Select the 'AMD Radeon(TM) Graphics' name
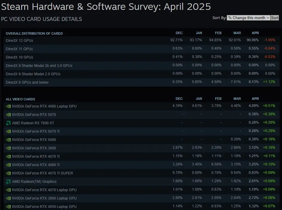The height and width of the screenshot is (210, 282). (34, 182)
